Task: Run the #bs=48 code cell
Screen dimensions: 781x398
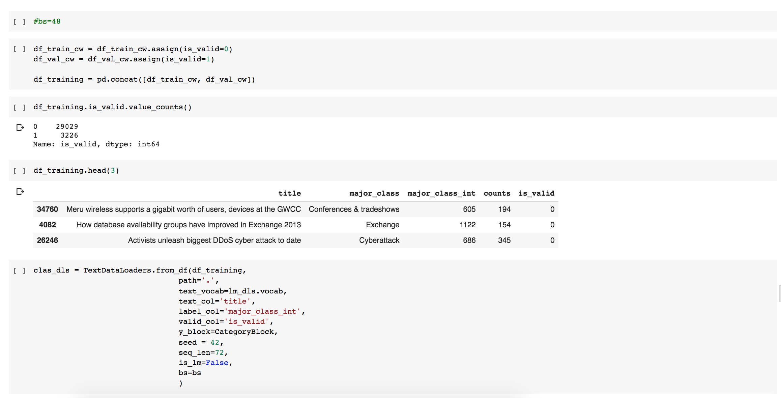Action: (20, 22)
